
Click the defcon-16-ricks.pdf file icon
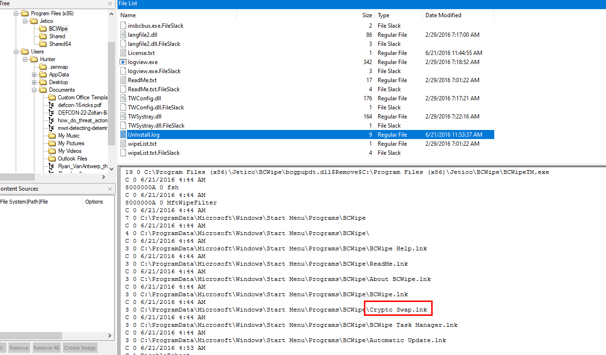[x=52, y=105]
